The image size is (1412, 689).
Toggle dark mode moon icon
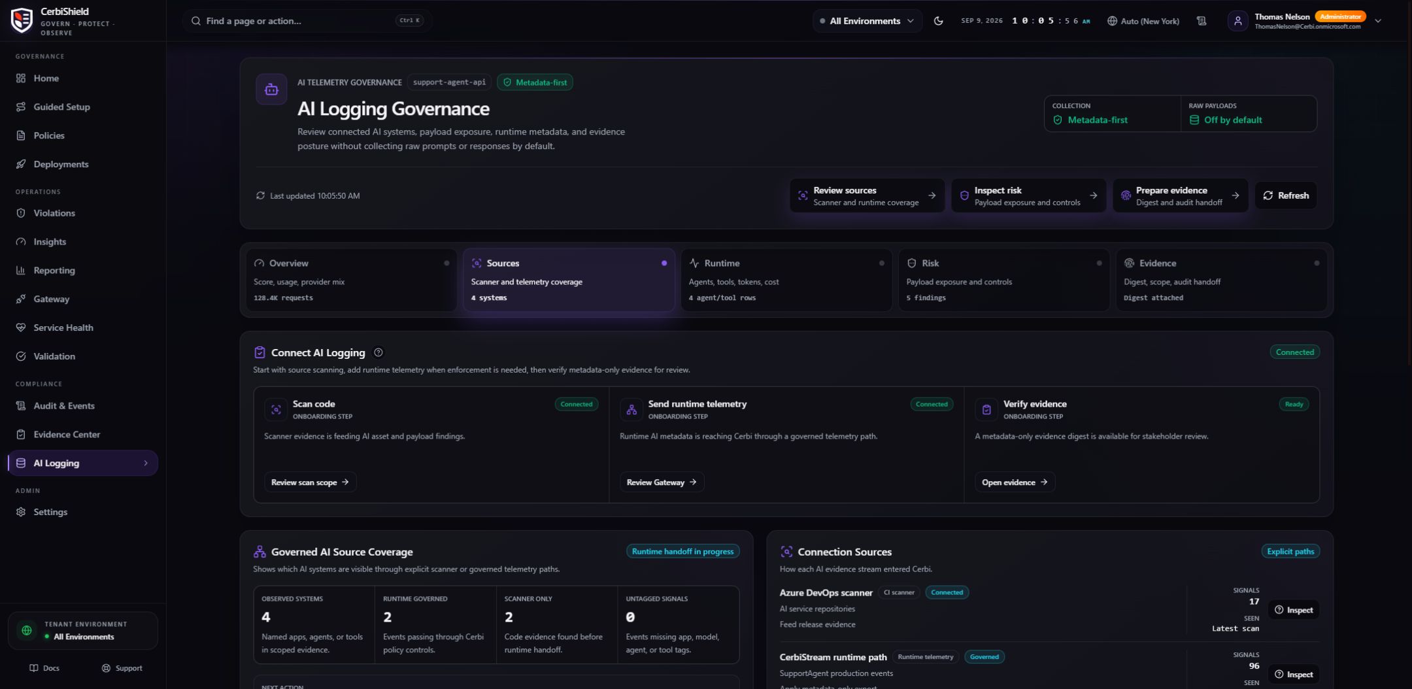click(939, 21)
